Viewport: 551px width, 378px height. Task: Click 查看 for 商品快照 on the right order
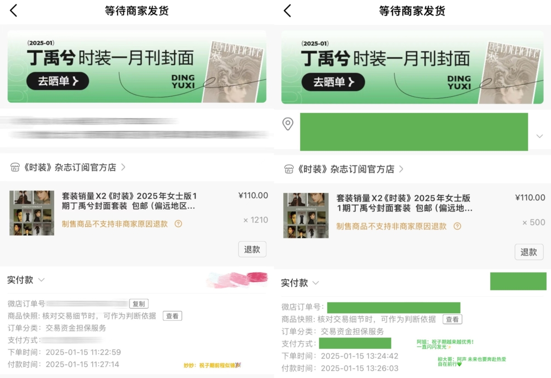(452, 319)
